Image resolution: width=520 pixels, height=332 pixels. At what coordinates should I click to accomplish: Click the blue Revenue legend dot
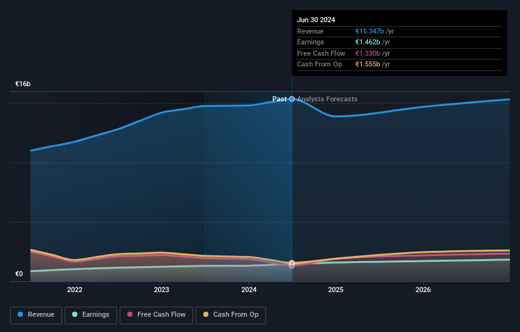pyautogui.click(x=20, y=314)
